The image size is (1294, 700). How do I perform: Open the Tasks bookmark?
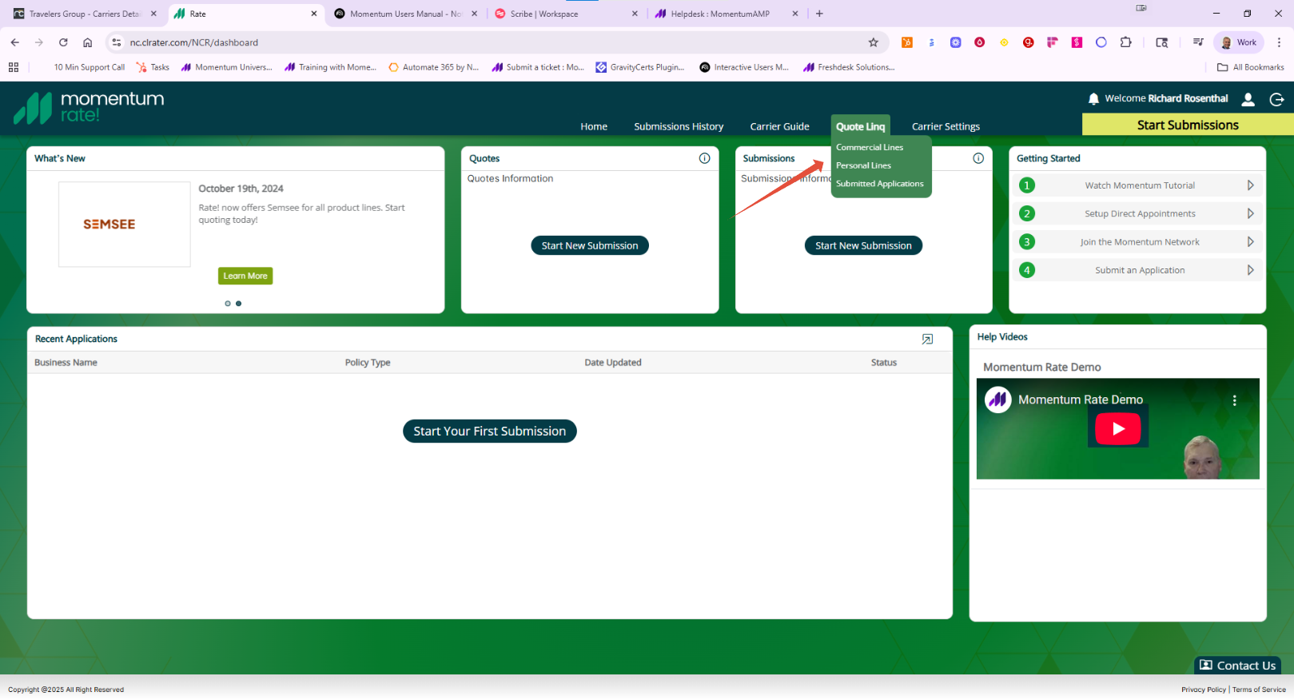pyautogui.click(x=153, y=67)
